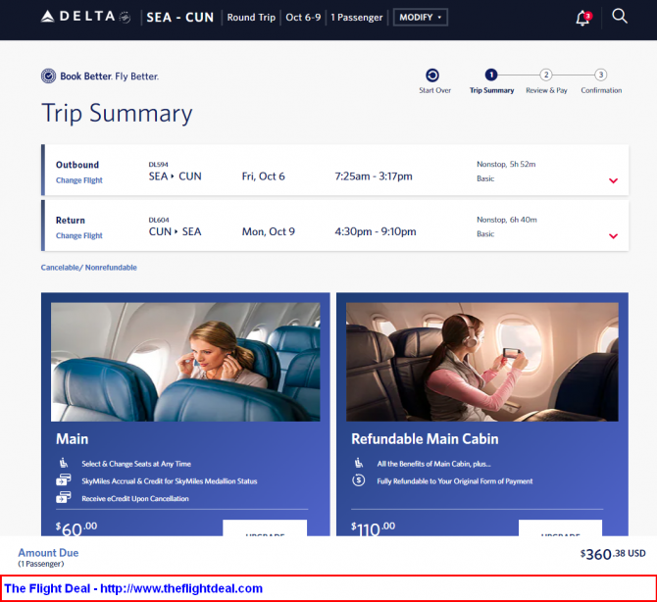Screen dimensions: 657x602
Task: Click the Delta logo in header
Action: (85, 17)
